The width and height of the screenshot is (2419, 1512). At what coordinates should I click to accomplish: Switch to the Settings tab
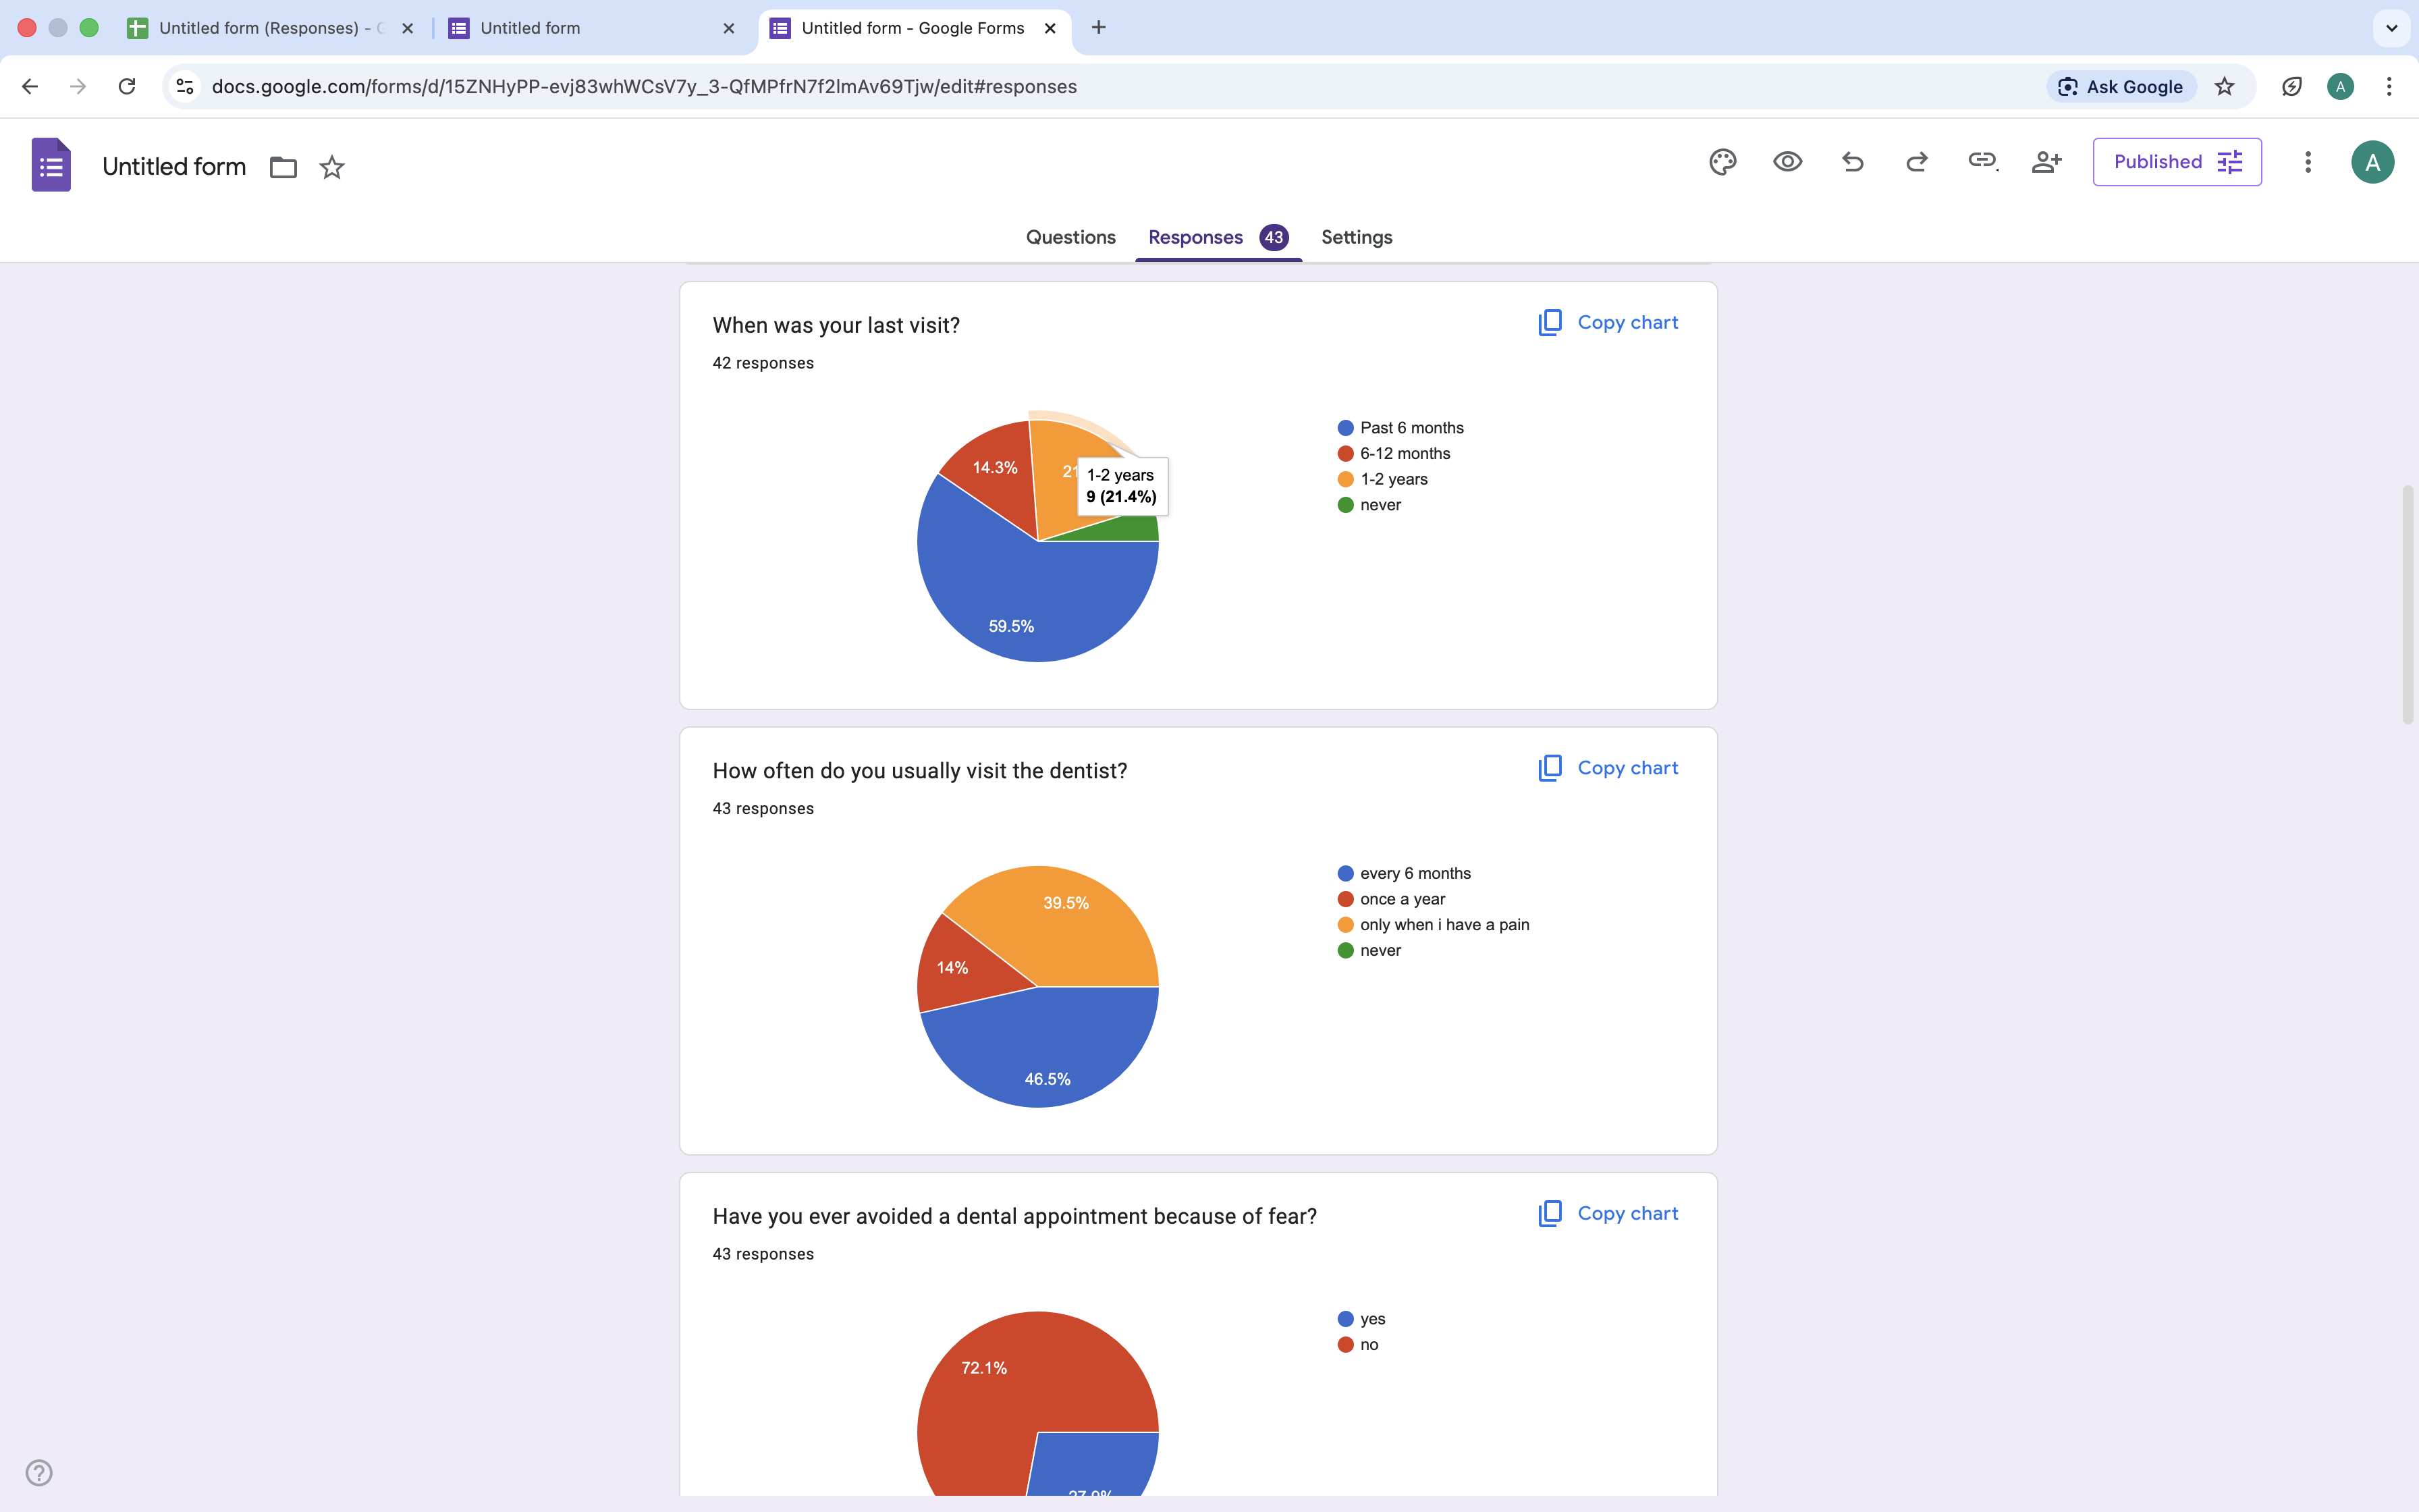(1357, 237)
